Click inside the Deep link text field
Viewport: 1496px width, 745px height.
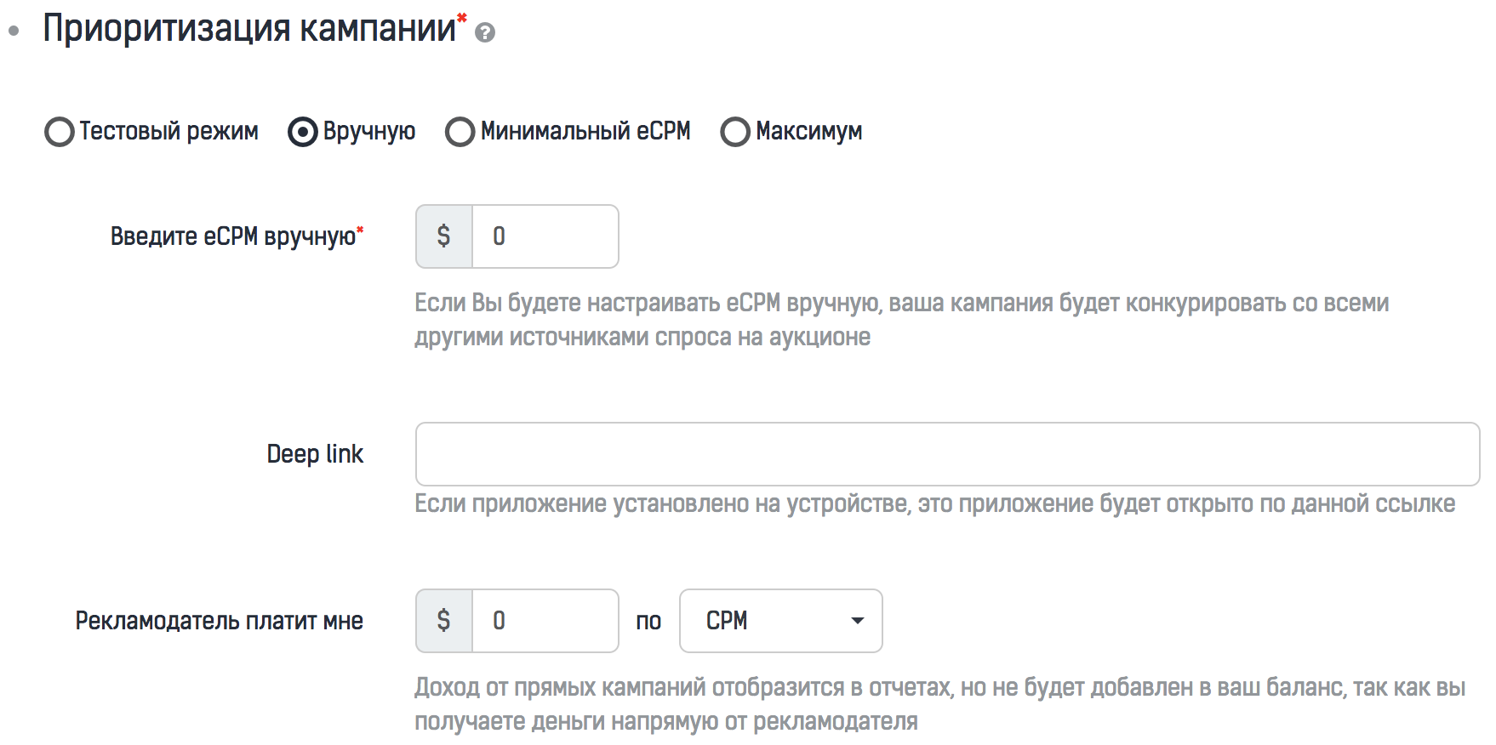coord(946,454)
